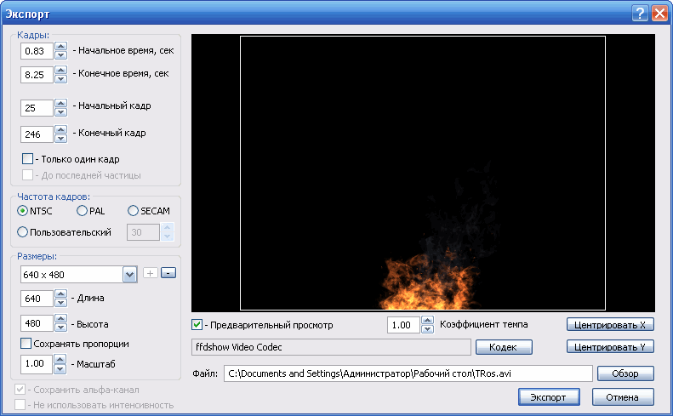
Task: Edit the Высота field 480
Action: [37, 323]
